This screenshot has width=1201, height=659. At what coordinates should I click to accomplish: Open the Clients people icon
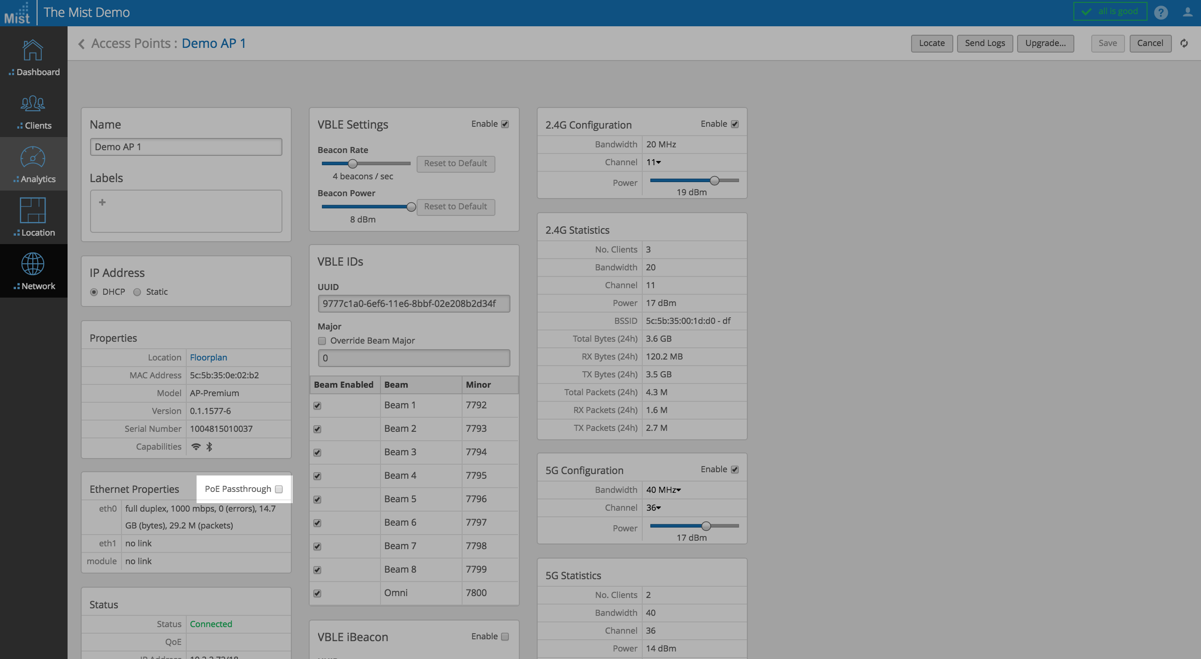click(33, 104)
